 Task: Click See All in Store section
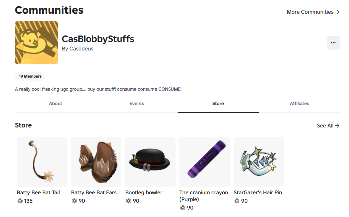tap(328, 126)
